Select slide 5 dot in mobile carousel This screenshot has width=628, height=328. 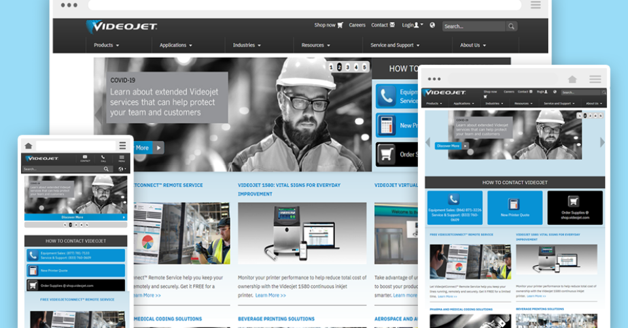coord(87,225)
